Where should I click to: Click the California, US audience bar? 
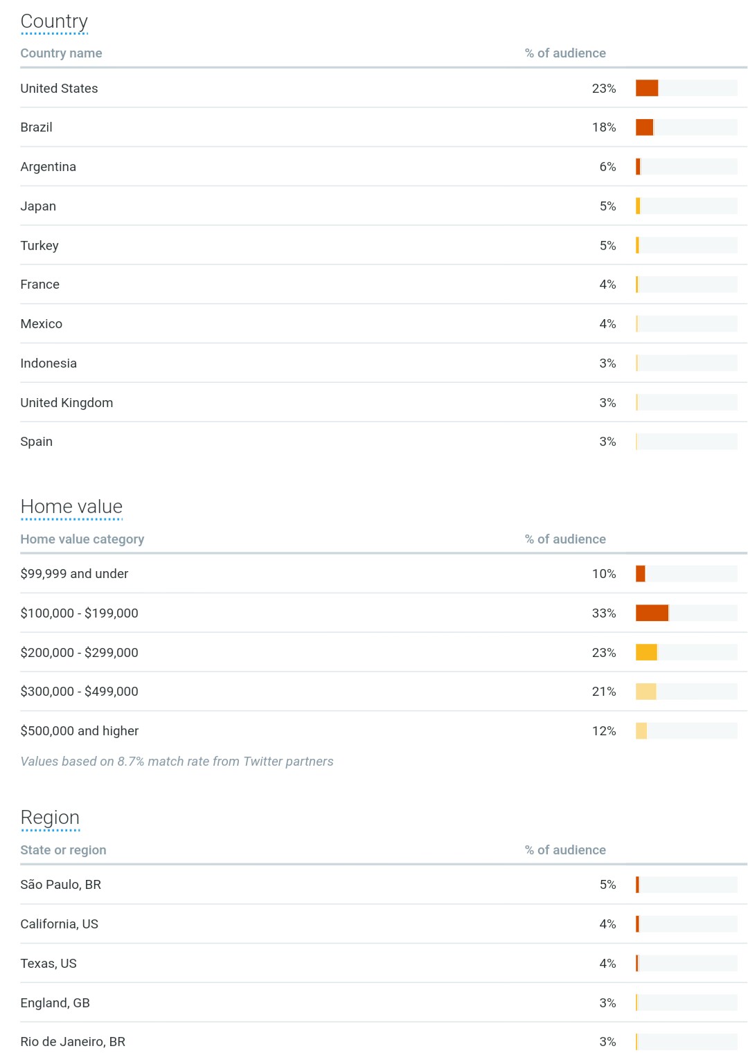(686, 924)
